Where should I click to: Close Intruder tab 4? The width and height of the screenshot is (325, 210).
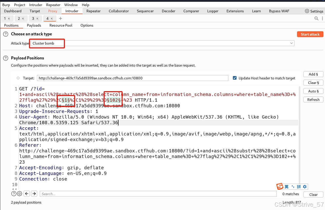(x=52, y=18)
